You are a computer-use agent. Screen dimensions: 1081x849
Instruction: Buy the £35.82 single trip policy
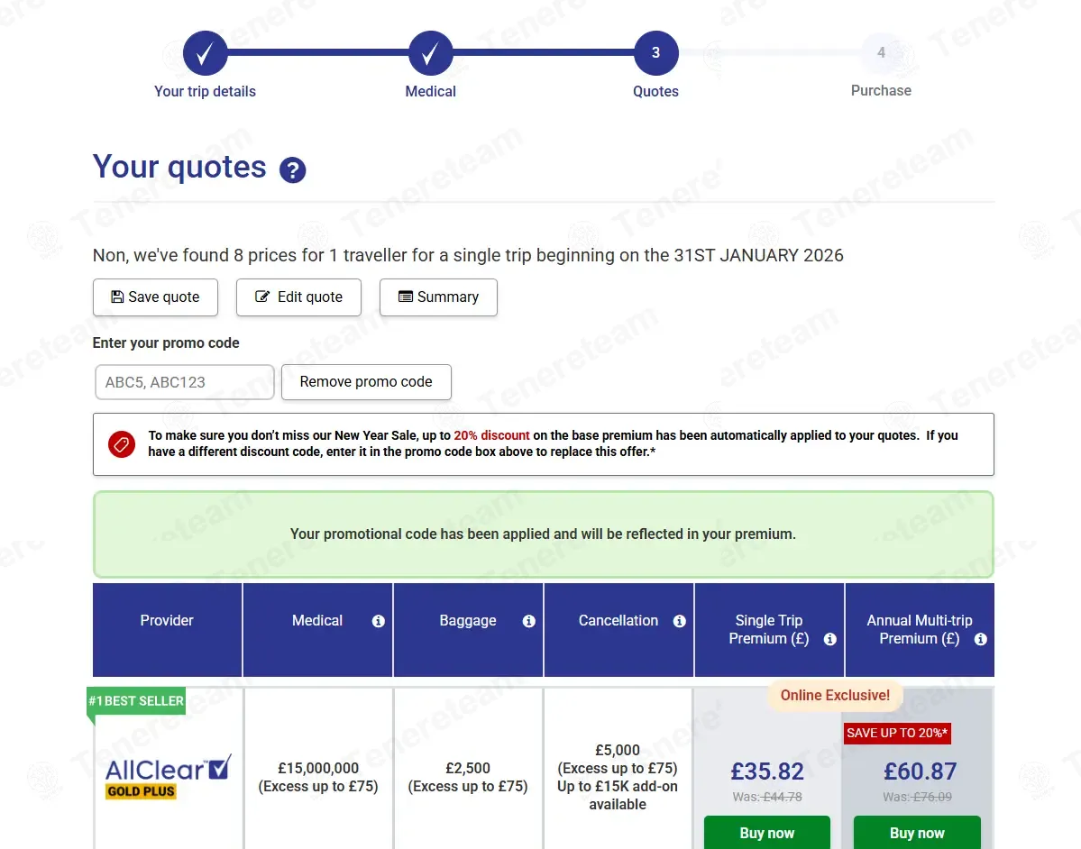coord(767,832)
